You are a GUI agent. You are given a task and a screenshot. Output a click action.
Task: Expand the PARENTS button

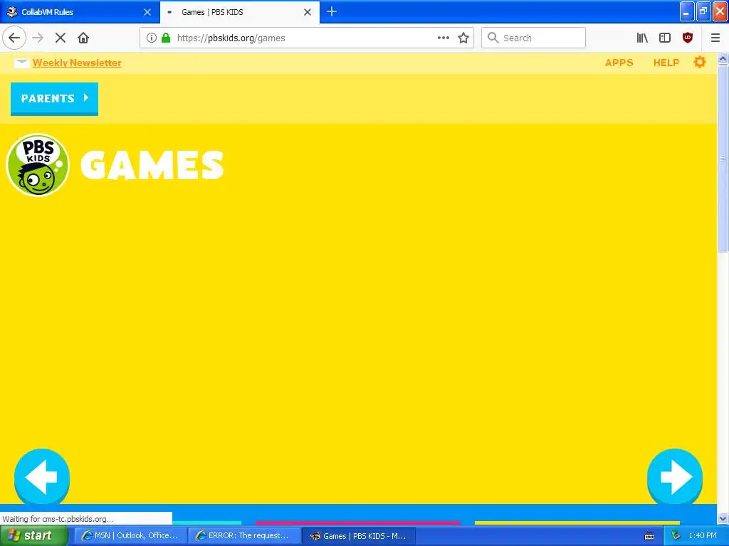click(x=54, y=98)
